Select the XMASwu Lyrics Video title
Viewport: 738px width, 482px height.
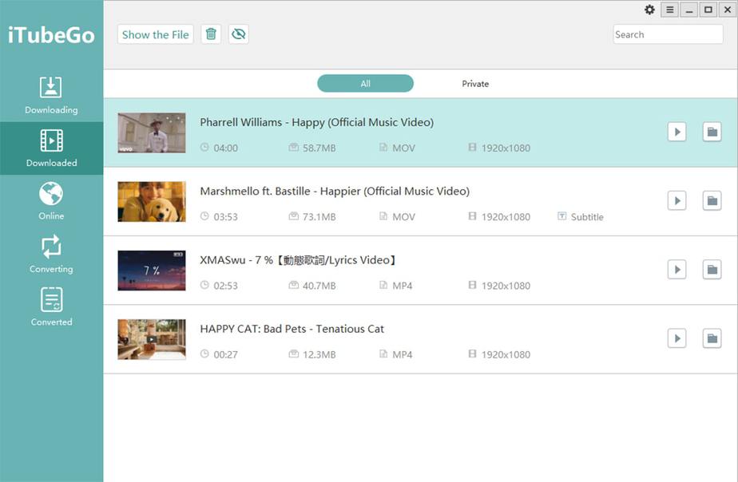click(299, 260)
